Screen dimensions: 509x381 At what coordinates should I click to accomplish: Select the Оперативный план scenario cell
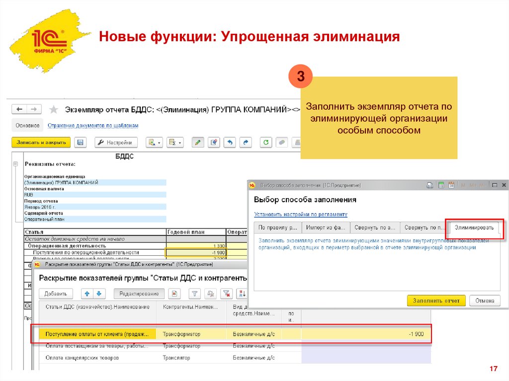(95, 220)
